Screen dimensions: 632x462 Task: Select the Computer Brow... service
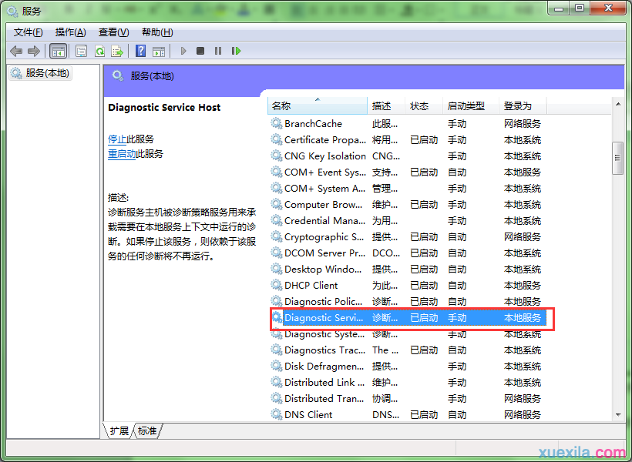408,204
